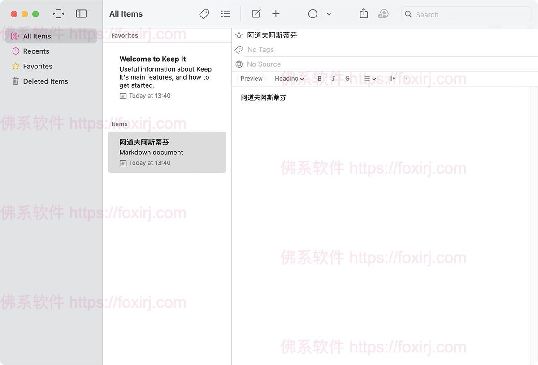The width and height of the screenshot is (538, 365).
Task: Click the circle label color swatch
Action: click(x=312, y=14)
